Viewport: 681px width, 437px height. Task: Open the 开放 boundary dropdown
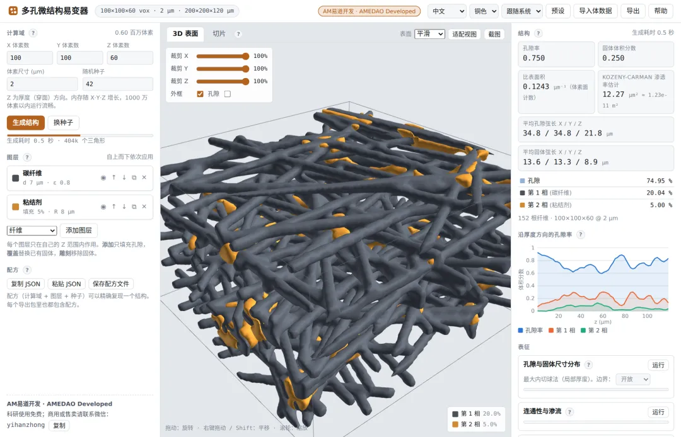pyautogui.click(x=633, y=379)
